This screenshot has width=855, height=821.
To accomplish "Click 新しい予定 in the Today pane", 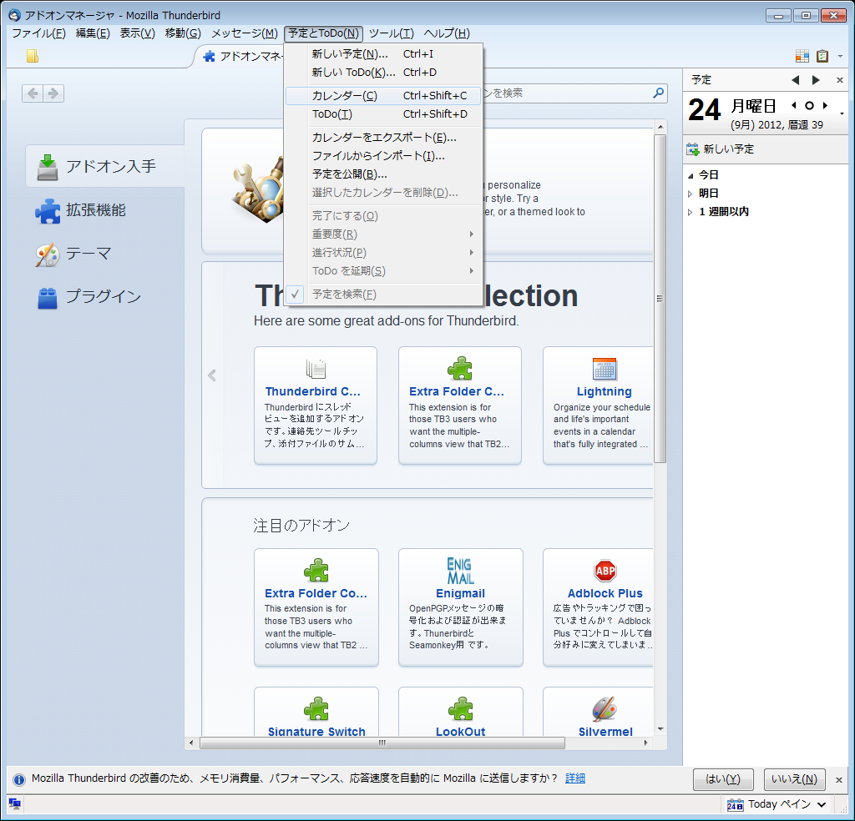I will [x=728, y=149].
